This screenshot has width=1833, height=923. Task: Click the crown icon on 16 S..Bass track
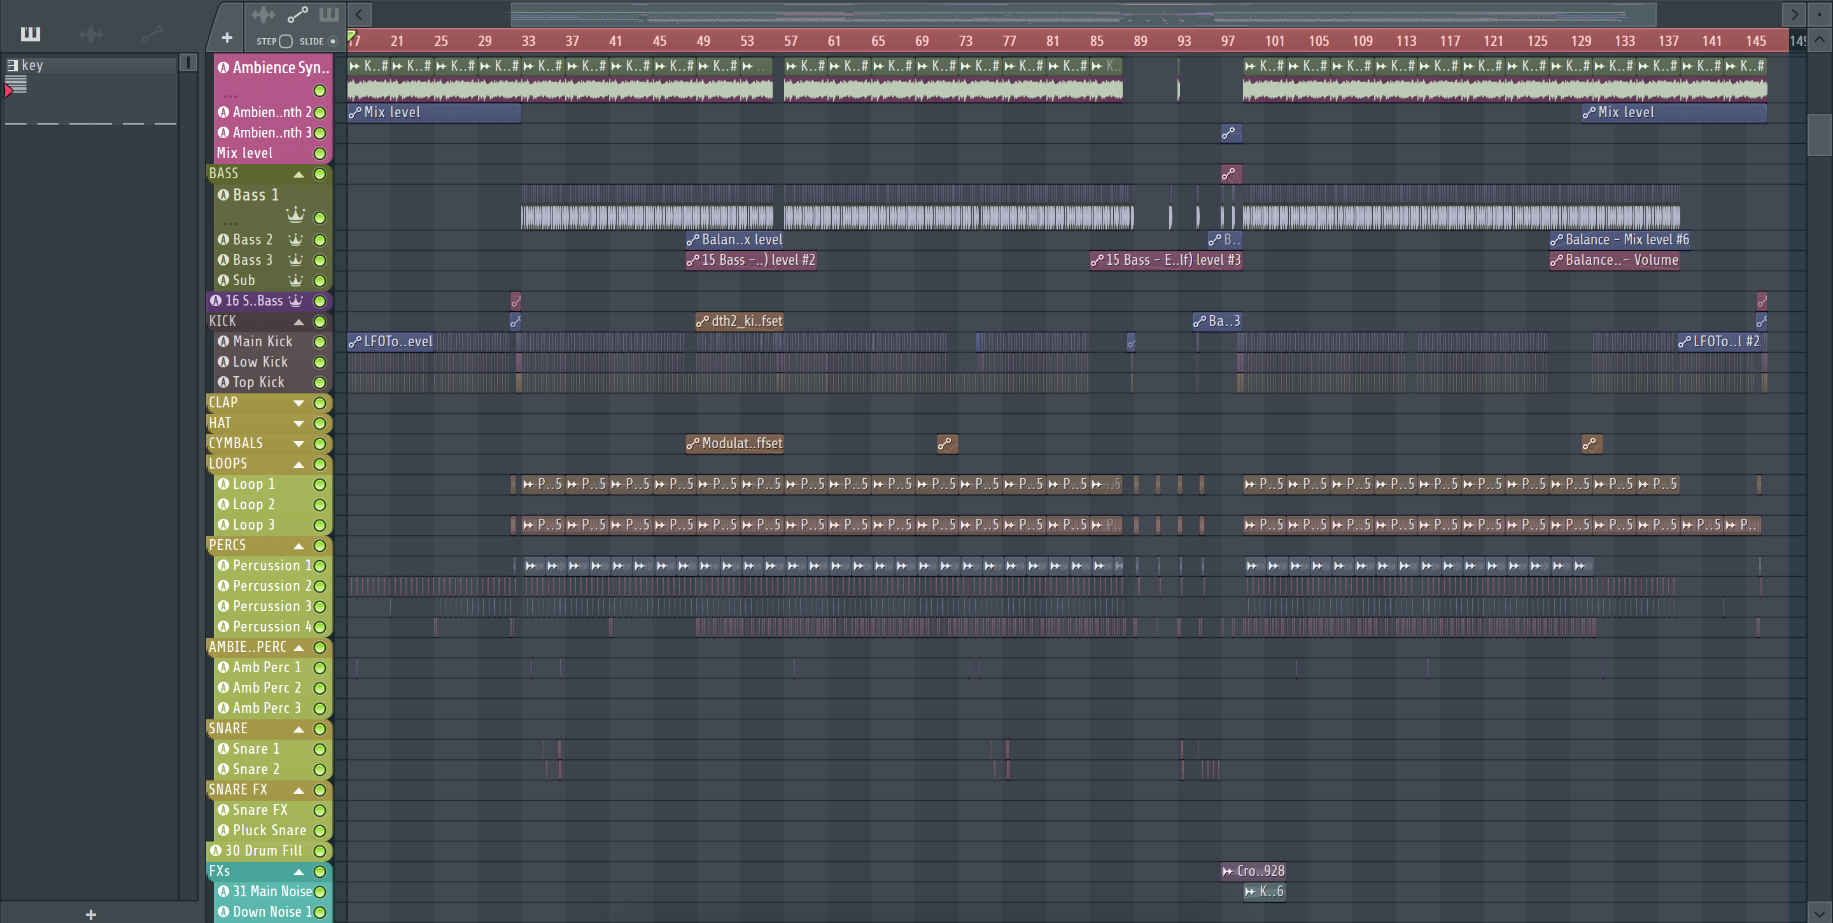tap(295, 301)
